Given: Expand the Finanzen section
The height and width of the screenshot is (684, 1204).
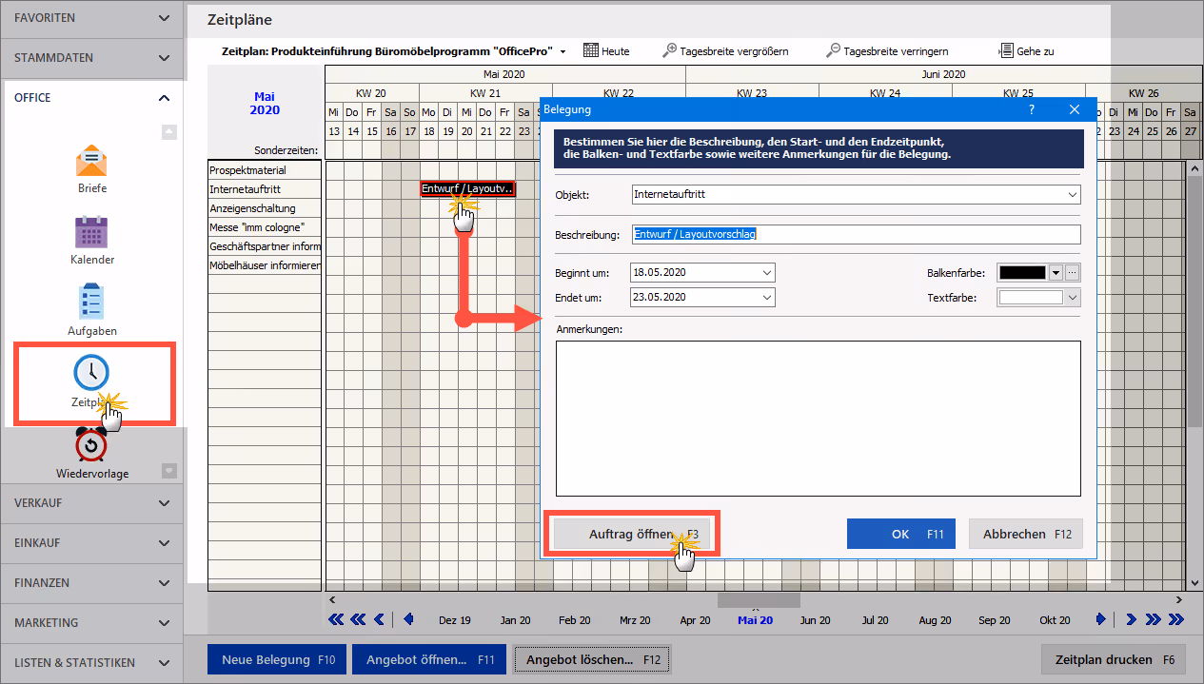Looking at the screenshot, I should [x=164, y=583].
